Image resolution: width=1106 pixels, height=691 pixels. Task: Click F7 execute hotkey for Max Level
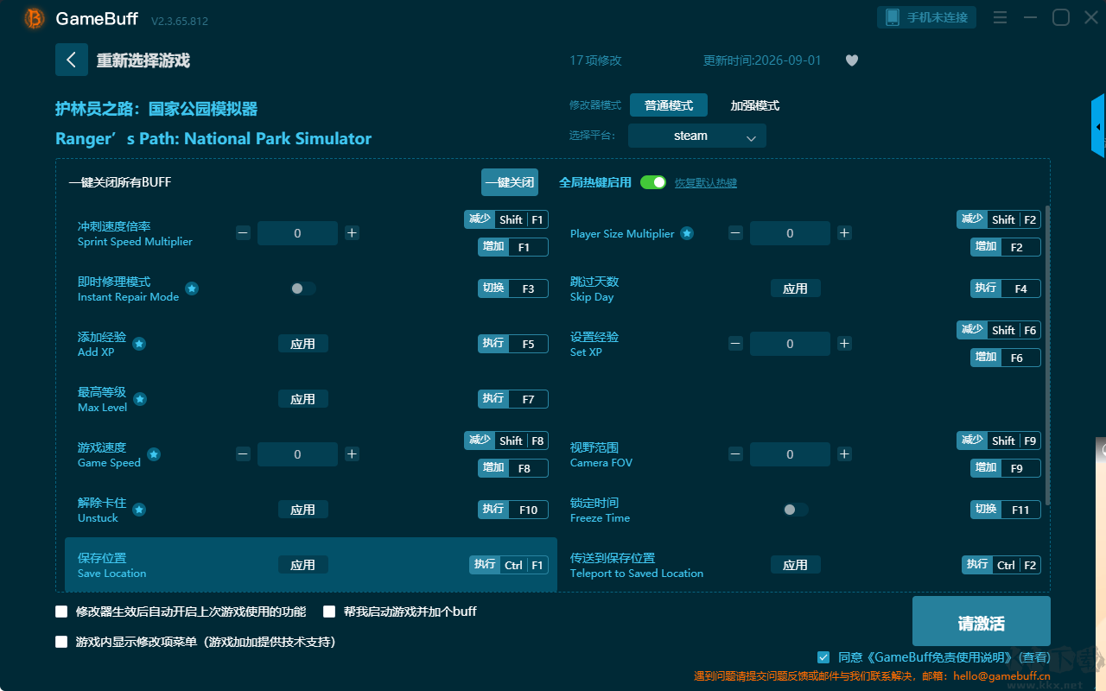point(513,399)
